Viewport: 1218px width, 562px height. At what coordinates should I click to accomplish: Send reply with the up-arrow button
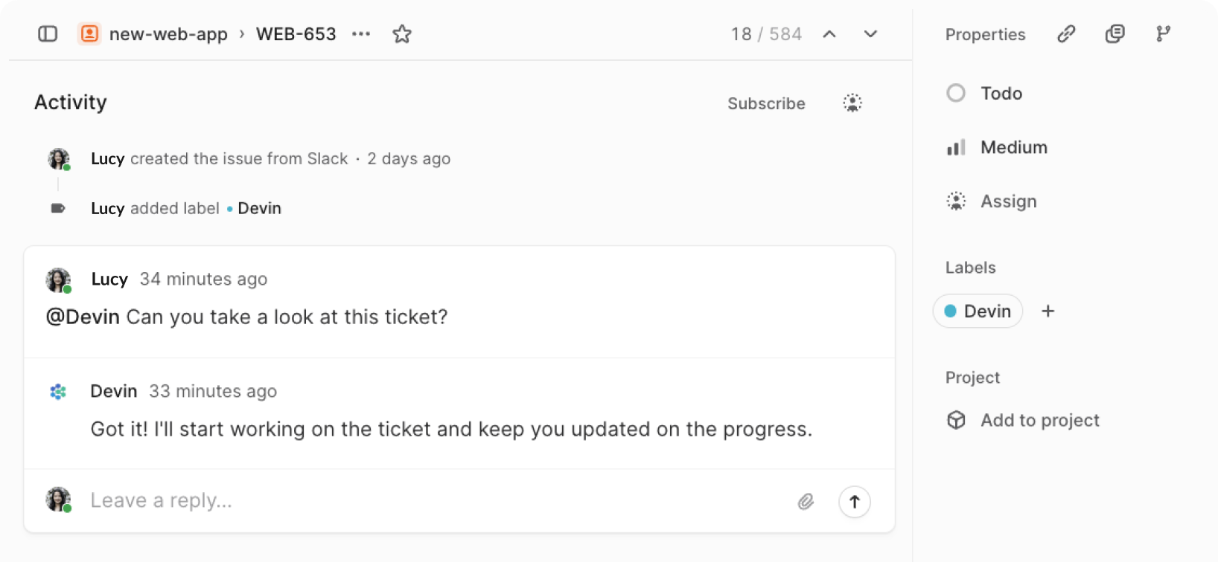(x=855, y=502)
